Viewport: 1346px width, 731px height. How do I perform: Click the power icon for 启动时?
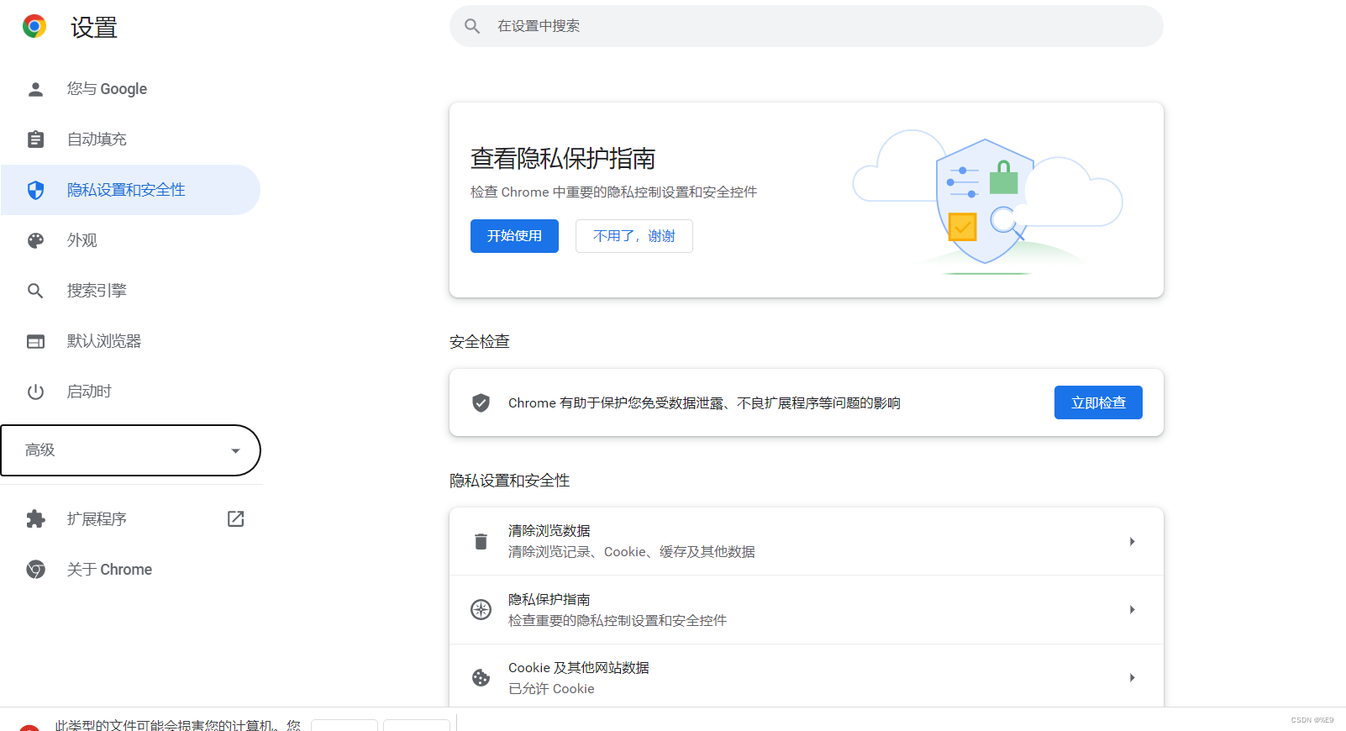35,392
